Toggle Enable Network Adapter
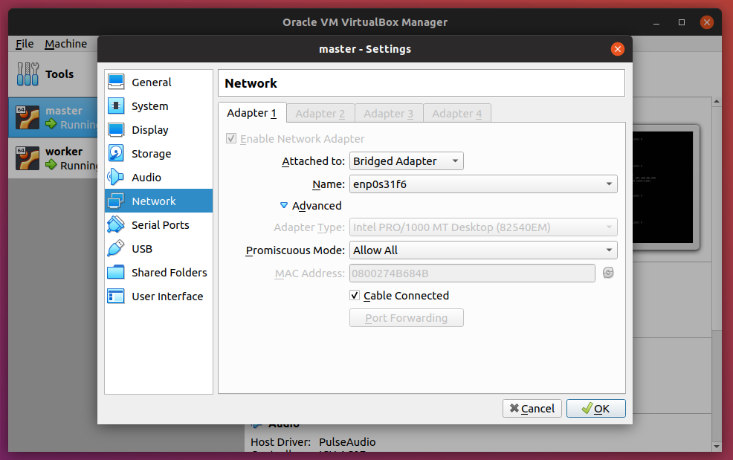733x460 pixels. (230, 138)
